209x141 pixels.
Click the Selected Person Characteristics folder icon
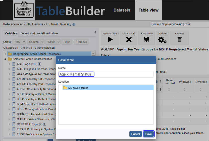(x=10, y=59)
